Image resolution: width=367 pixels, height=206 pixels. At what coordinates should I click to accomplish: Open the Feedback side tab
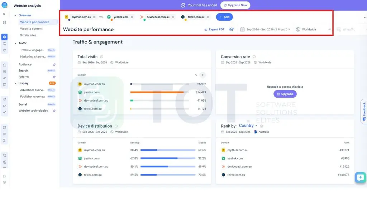[364, 112]
